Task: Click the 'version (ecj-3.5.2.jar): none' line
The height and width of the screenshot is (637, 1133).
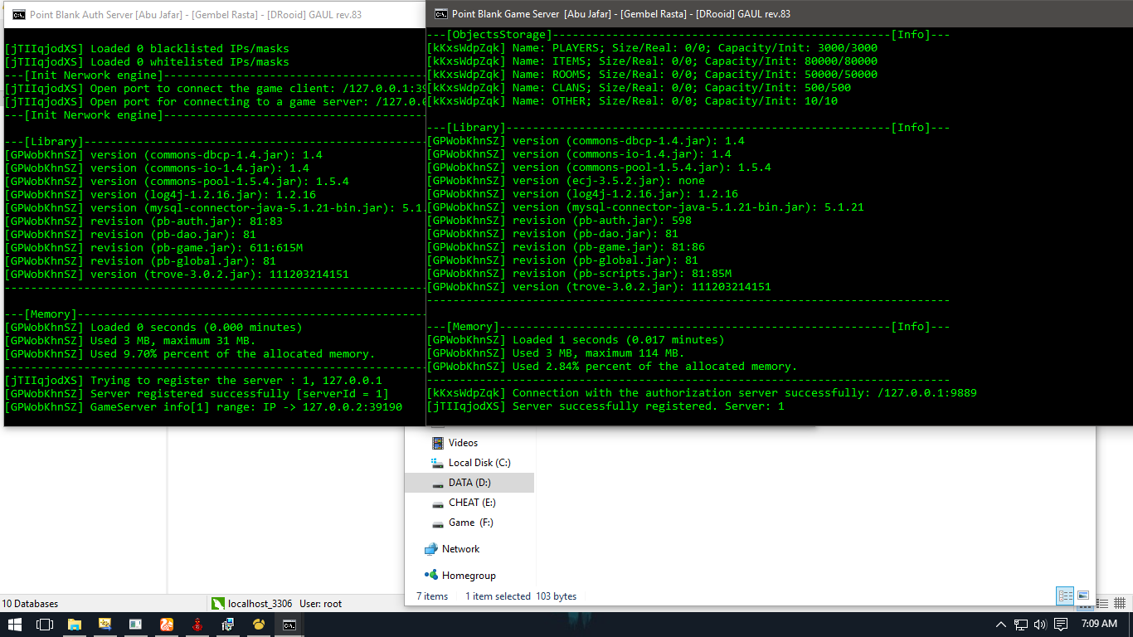Action: coord(566,181)
